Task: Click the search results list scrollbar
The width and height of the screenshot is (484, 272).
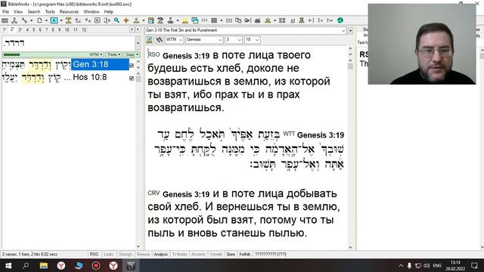Action: click(x=138, y=160)
